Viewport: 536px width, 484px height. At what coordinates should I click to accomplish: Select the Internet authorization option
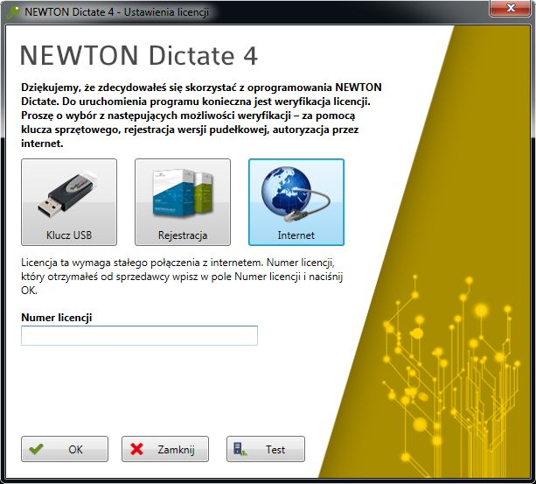tap(296, 202)
